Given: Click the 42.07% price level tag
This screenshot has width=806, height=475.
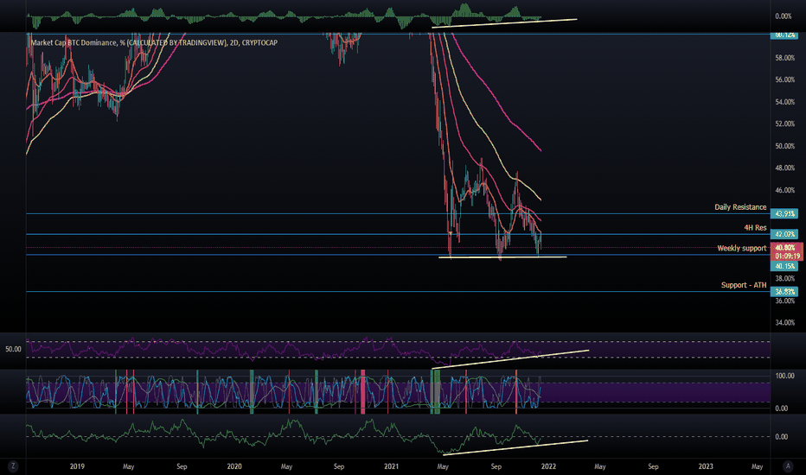Looking at the screenshot, I should pyautogui.click(x=784, y=234).
